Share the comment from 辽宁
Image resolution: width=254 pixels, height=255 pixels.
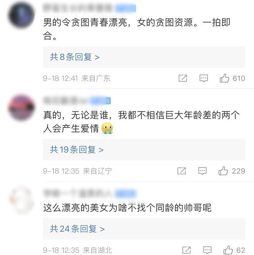point(182,171)
